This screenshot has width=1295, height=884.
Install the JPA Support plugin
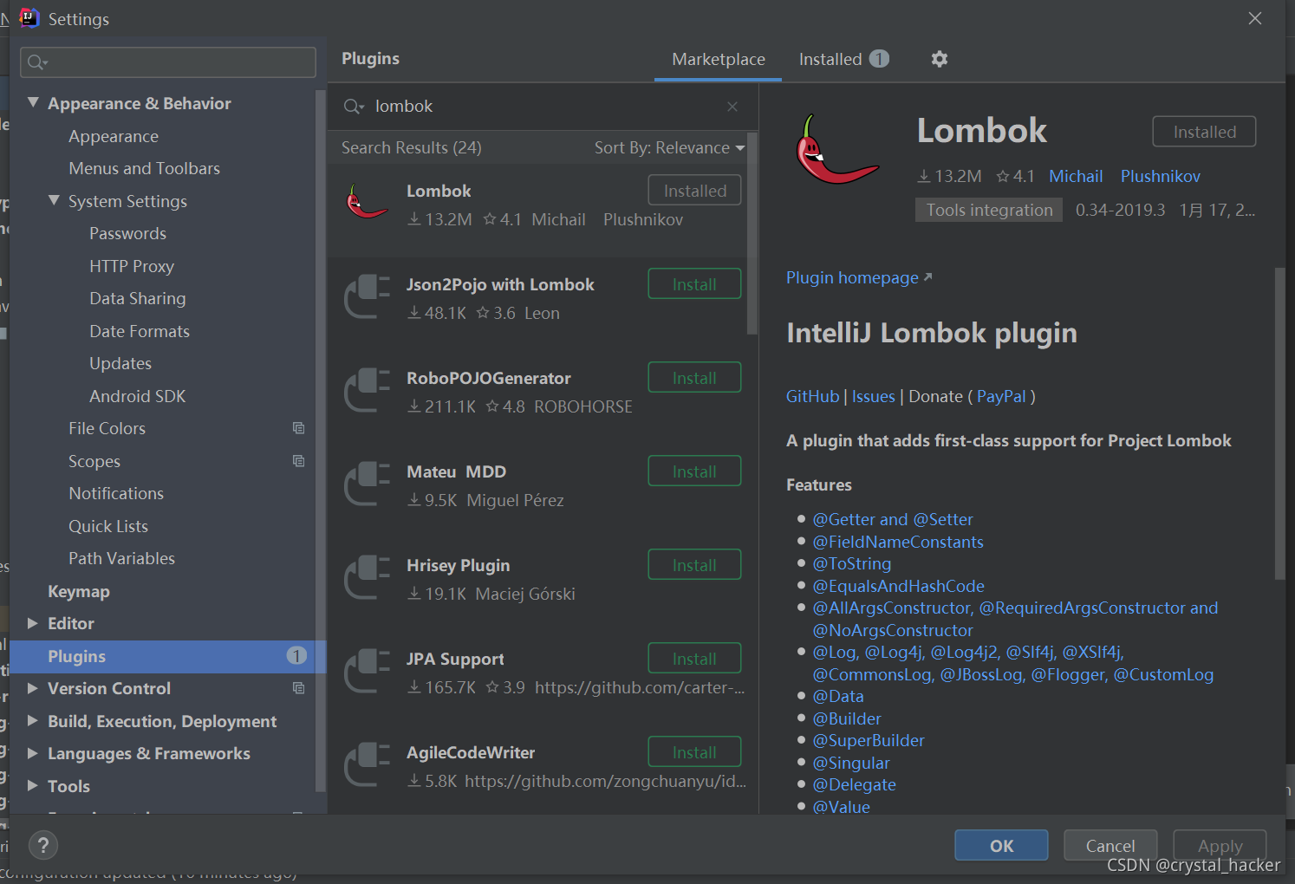pos(694,659)
